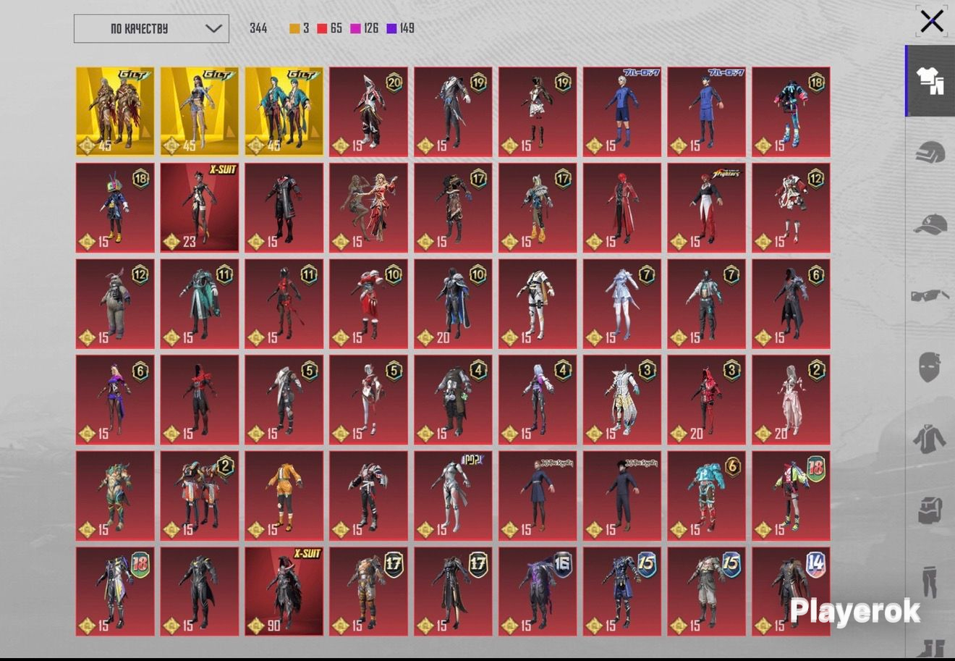955x661 pixels.
Task: Open the sunglasses category icon
Action: click(930, 295)
